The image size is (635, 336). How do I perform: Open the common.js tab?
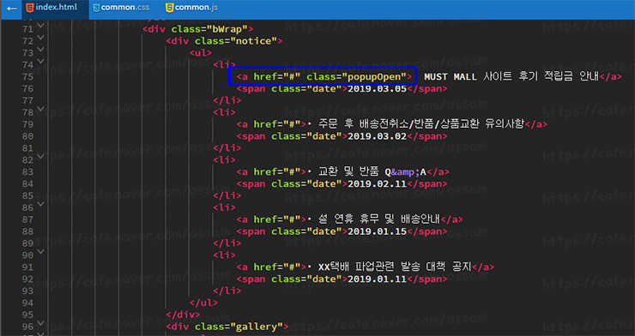[x=192, y=8]
